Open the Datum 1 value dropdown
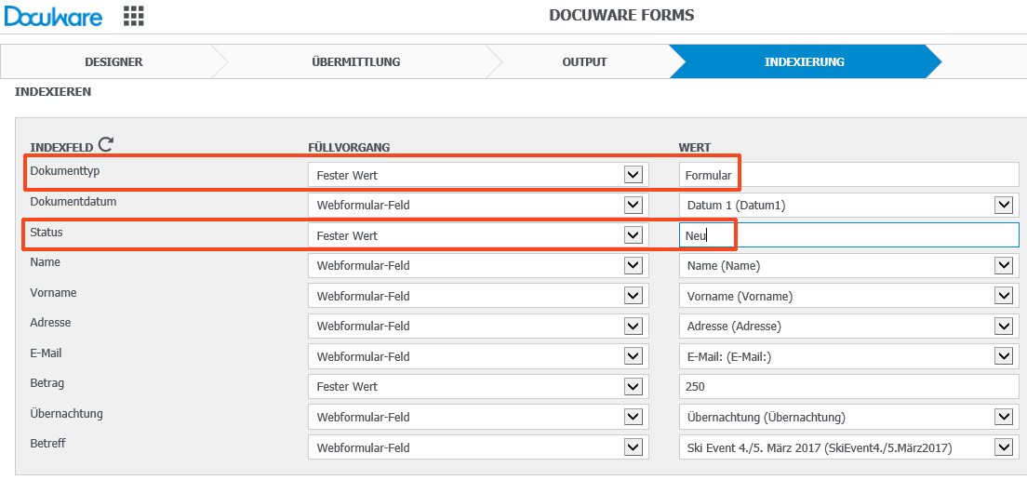Image resolution: width=1027 pixels, height=480 pixels. (x=1003, y=206)
